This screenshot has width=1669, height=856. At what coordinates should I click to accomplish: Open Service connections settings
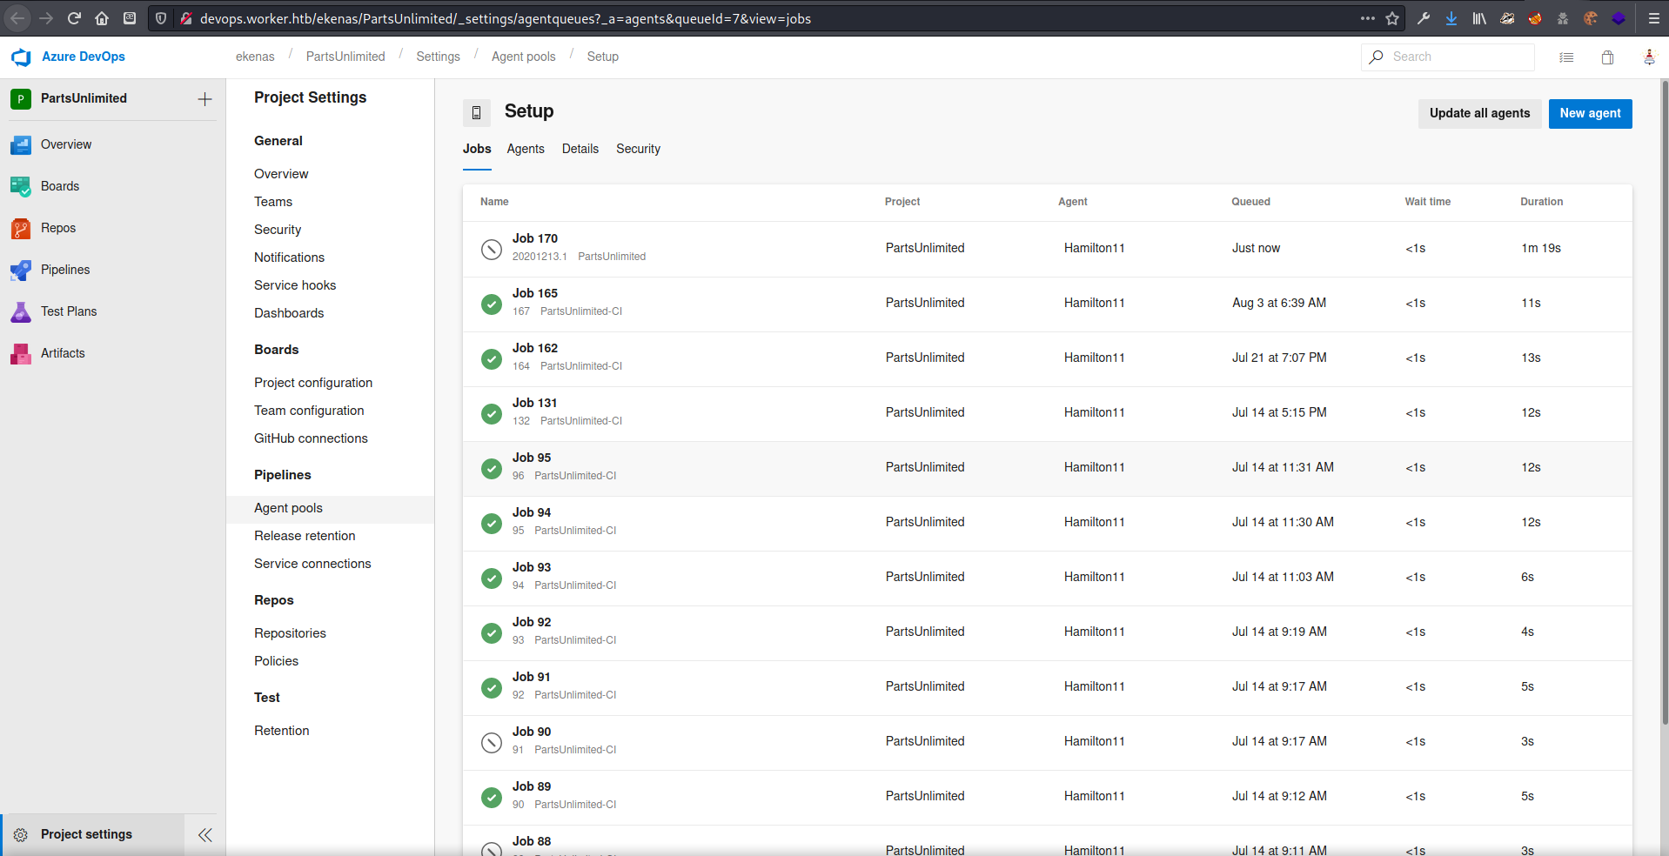click(312, 564)
